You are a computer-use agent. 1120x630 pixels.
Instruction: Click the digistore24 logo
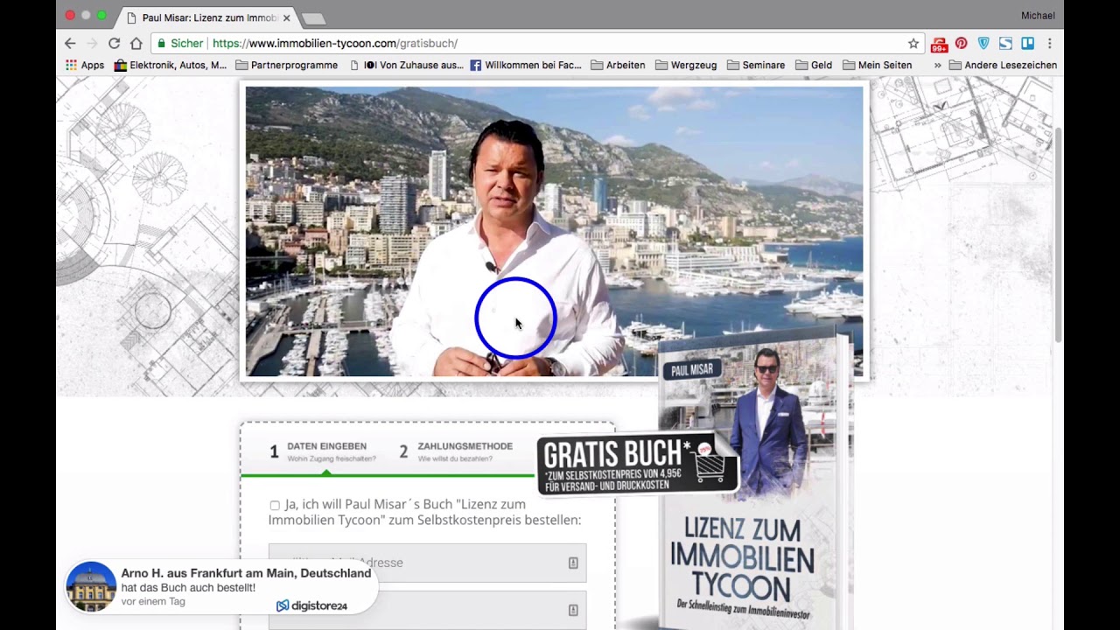(x=312, y=605)
